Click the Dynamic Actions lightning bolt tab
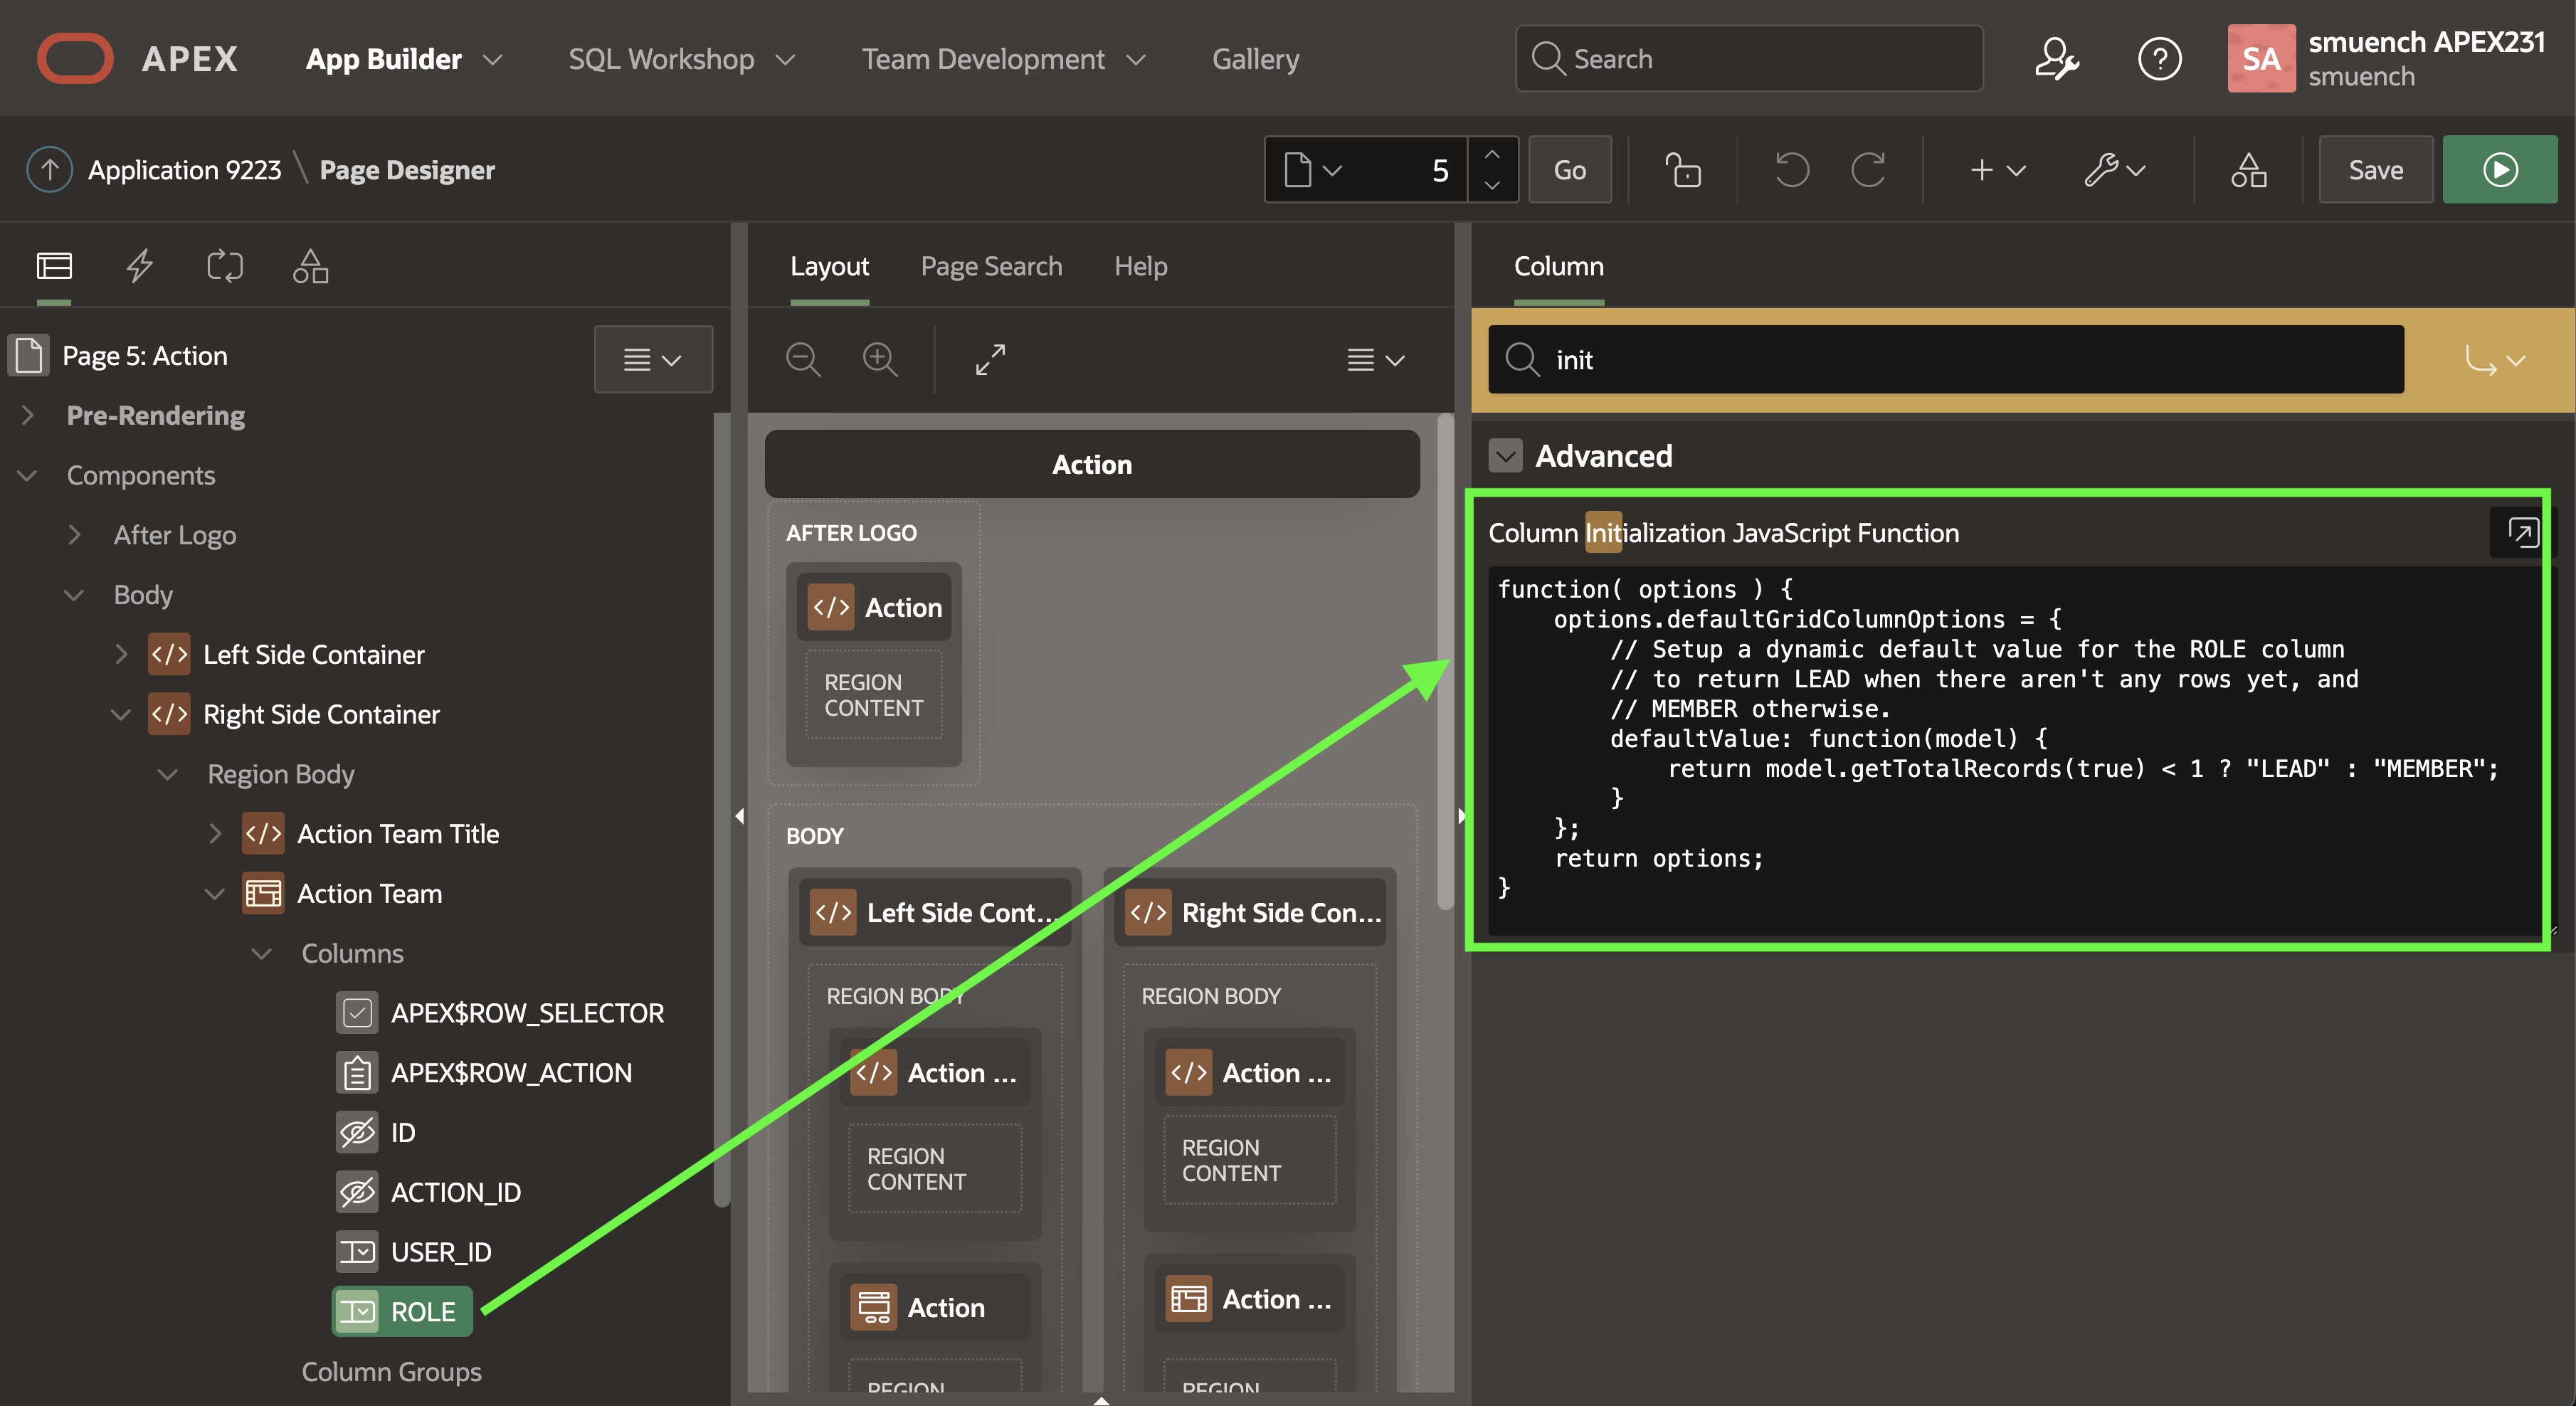The height and width of the screenshot is (1406, 2576). [x=139, y=266]
